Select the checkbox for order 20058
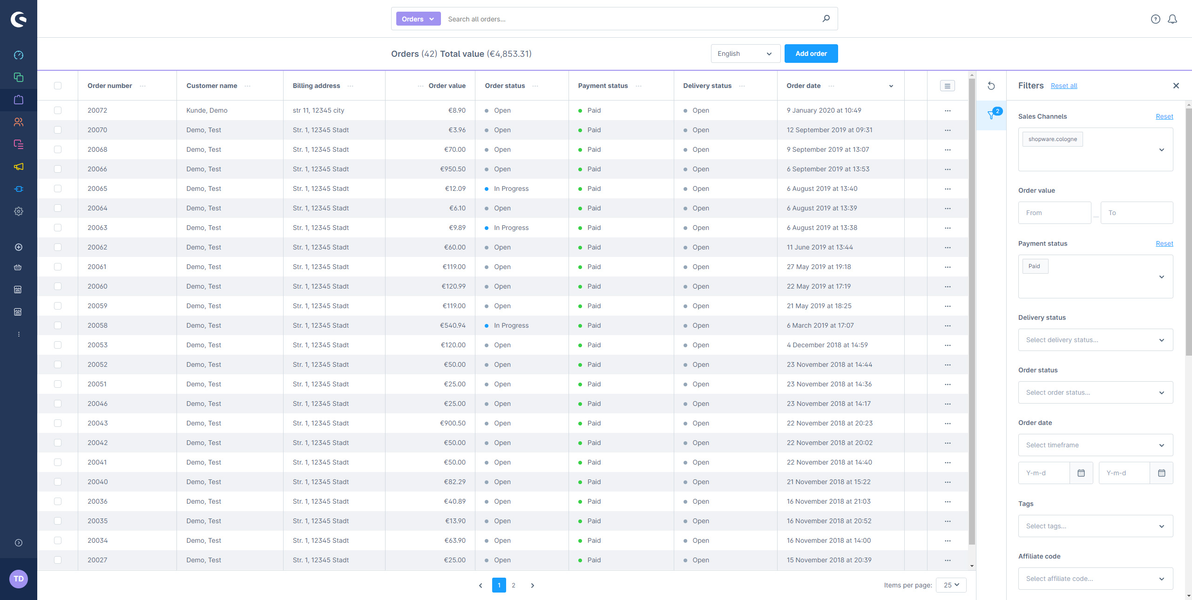The image size is (1192, 600). pyautogui.click(x=58, y=325)
